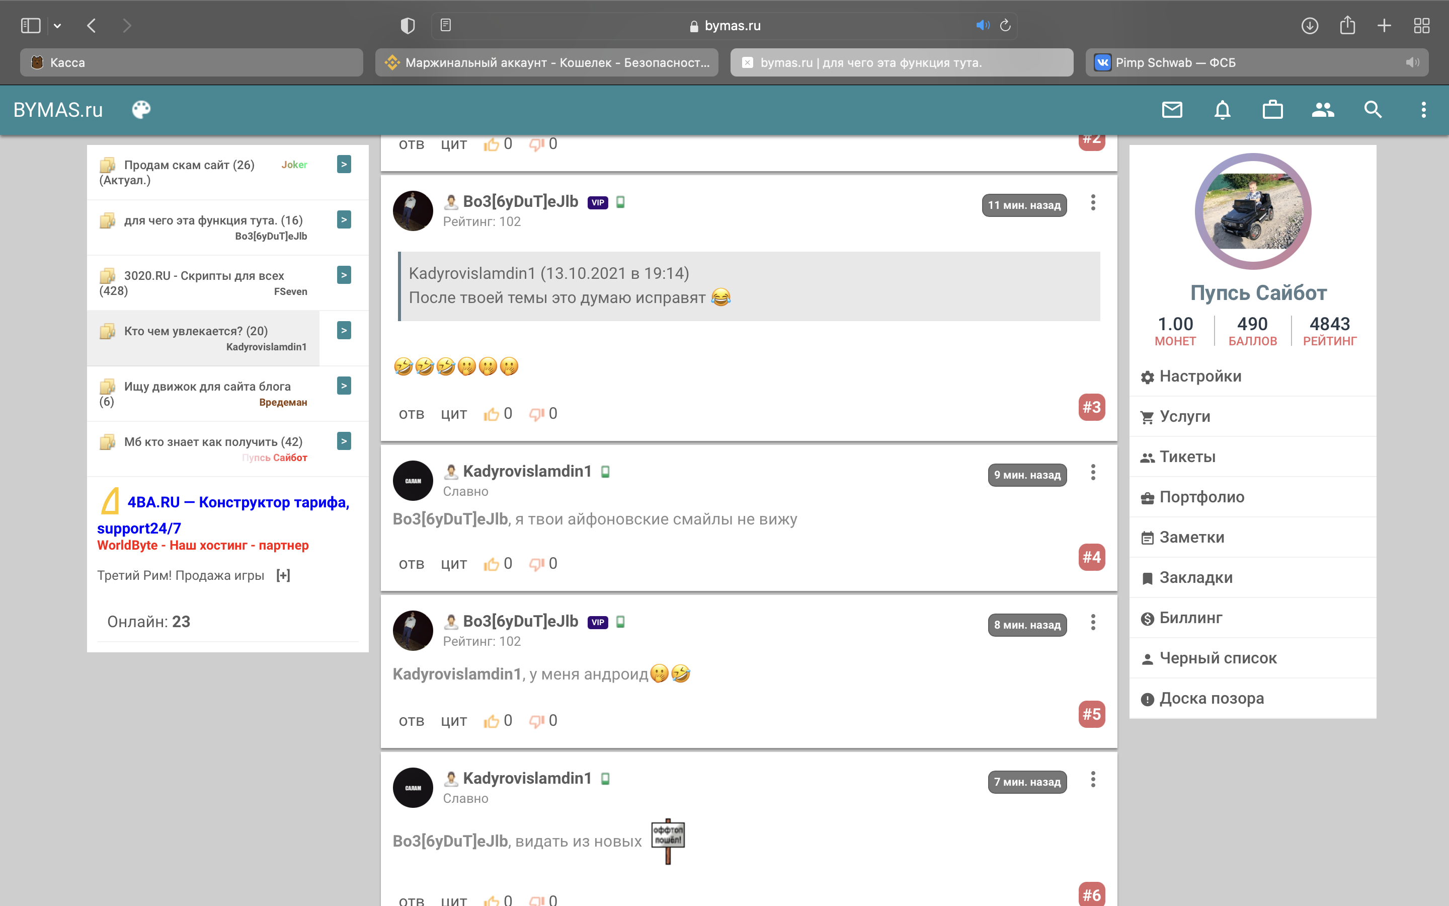
Task: Expand the Третий Рим [+] item
Action: pyautogui.click(x=283, y=575)
